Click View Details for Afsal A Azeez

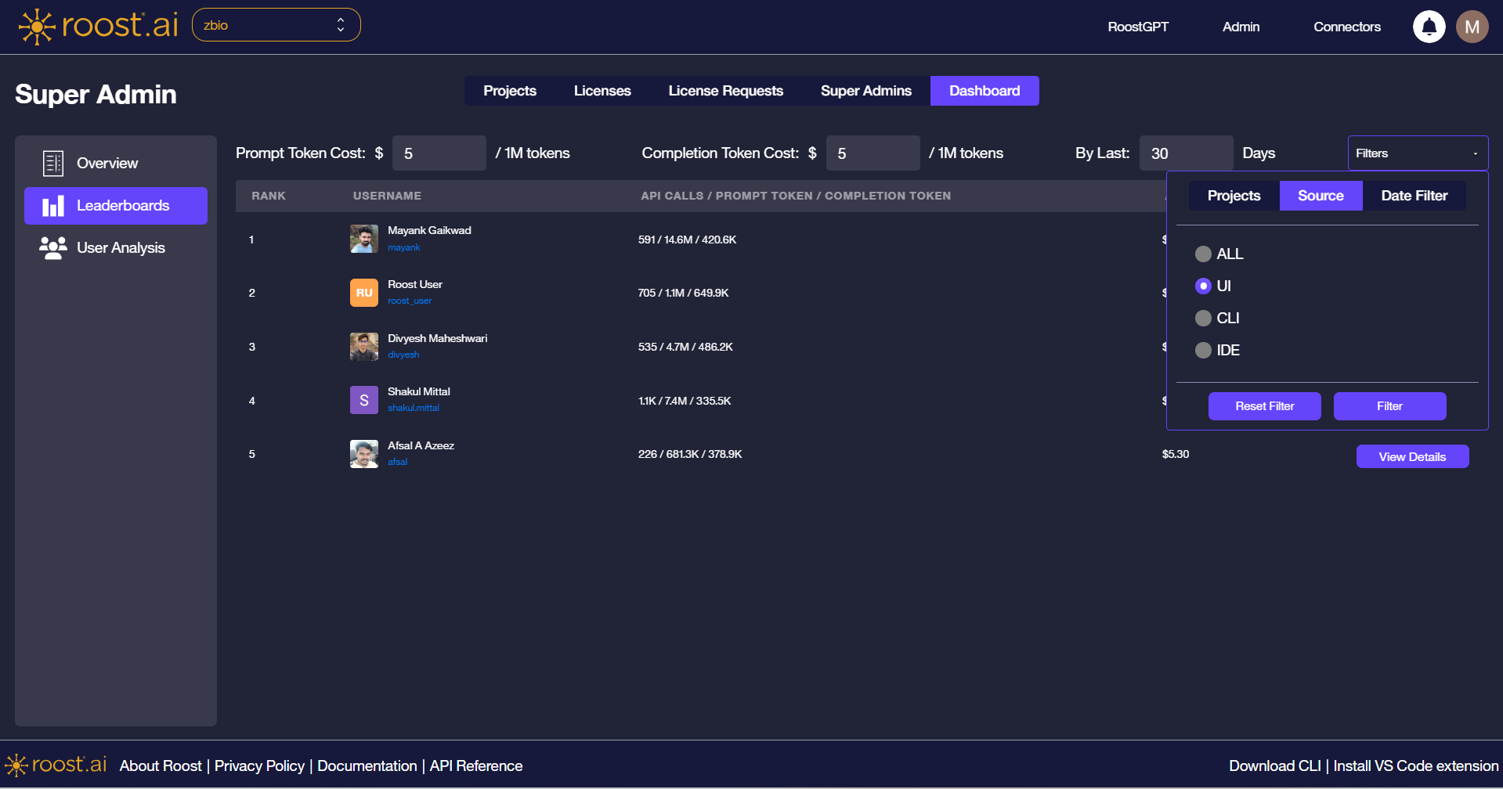click(x=1412, y=456)
